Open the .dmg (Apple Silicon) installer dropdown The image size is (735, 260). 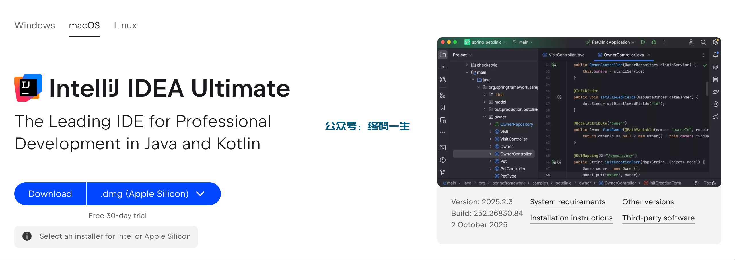(153, 194)
